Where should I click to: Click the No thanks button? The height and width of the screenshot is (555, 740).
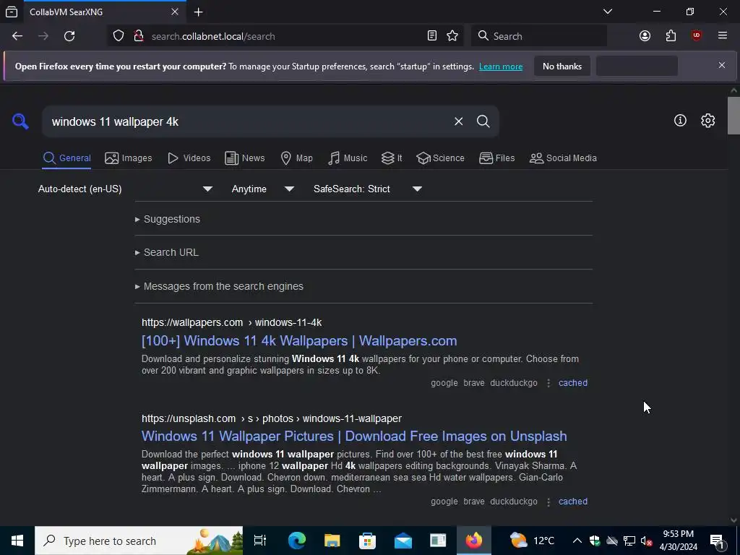562,66
